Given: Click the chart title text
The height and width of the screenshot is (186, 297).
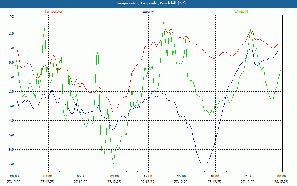Looking at the screenshot, I should pos(148,3).
